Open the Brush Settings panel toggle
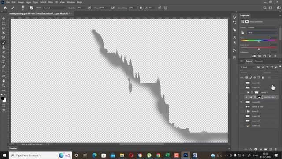The width and height of the screenshot is (282, 159). coord(31,8)
